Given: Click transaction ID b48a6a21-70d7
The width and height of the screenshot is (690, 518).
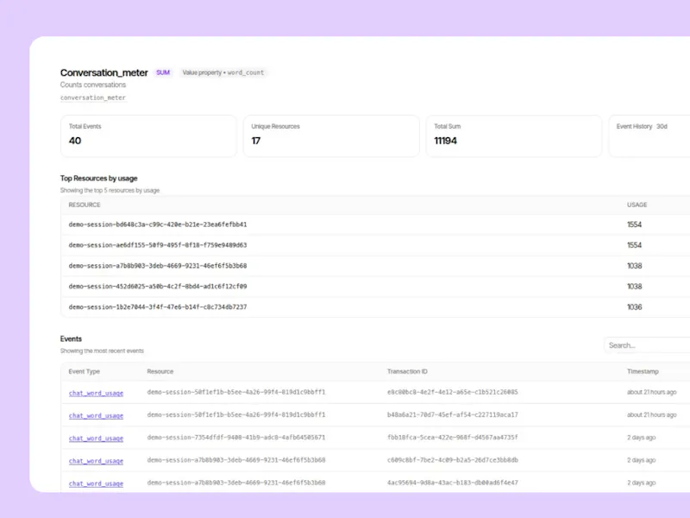Looking at the screenshot, I should [452, 415].
